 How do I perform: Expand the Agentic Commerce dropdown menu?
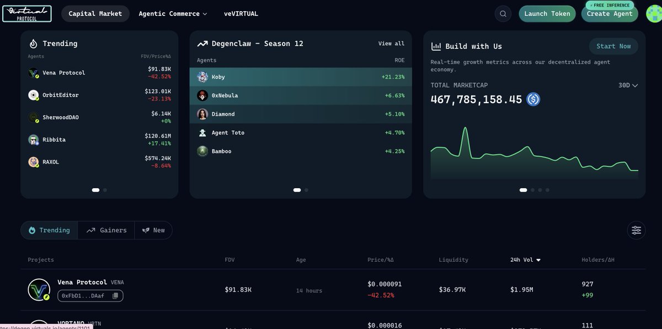tap(173, 14)
